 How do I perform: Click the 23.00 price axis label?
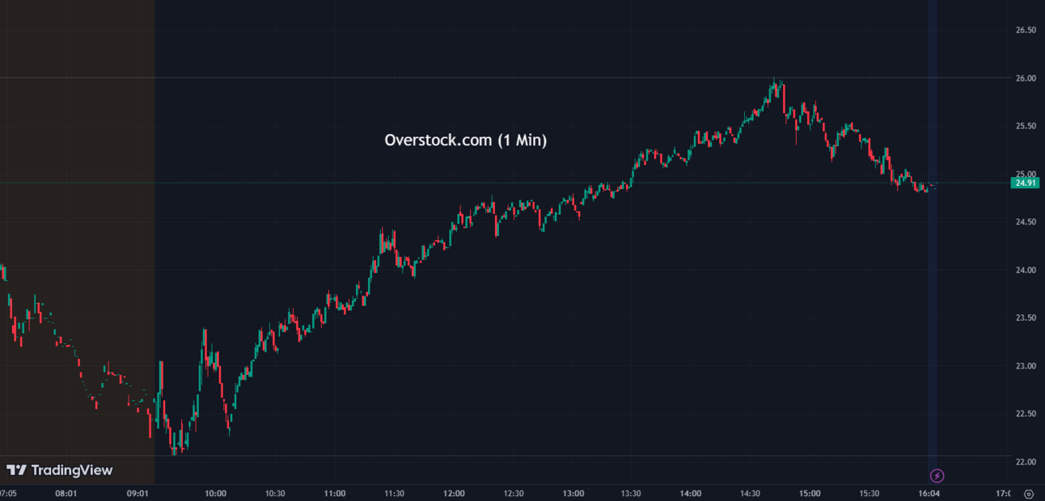(1026, 366)
